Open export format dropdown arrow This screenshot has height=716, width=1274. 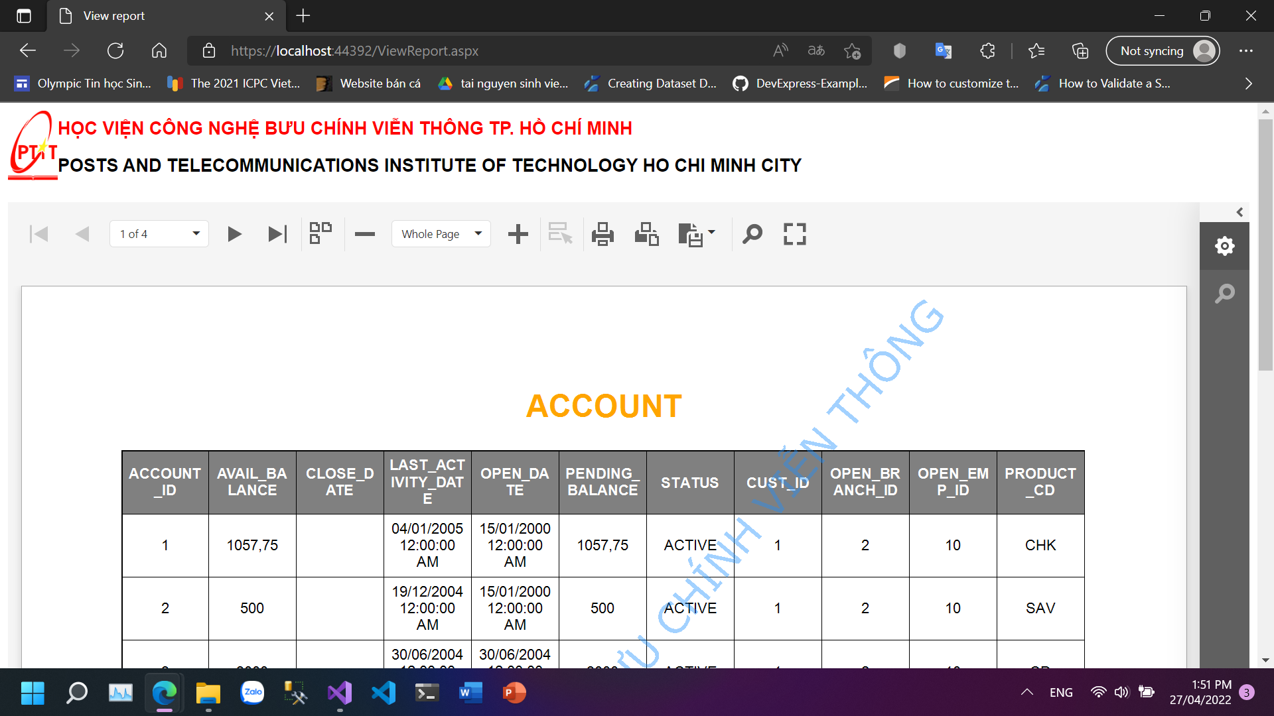tap(712, 232)
